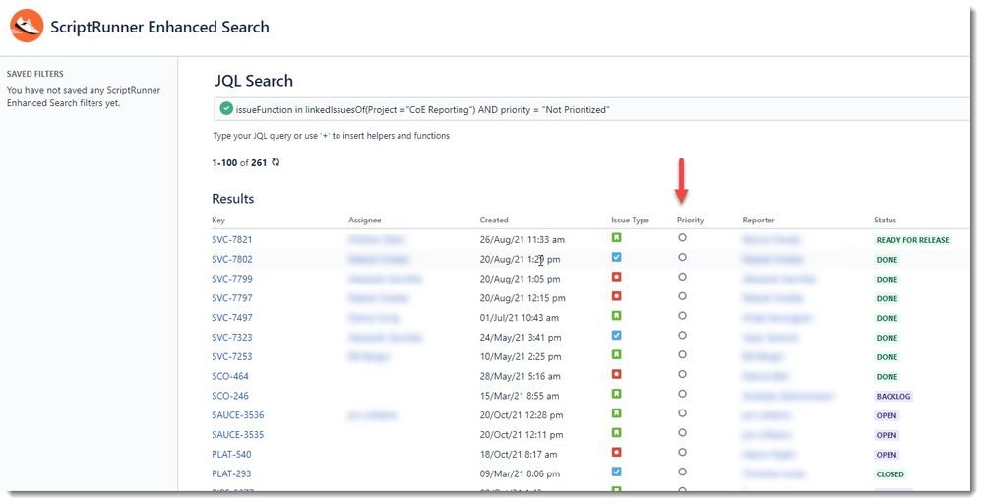Click the issue type icon for SVC-7821
This screenshot has height=504, width=983.
pos(616,237)
